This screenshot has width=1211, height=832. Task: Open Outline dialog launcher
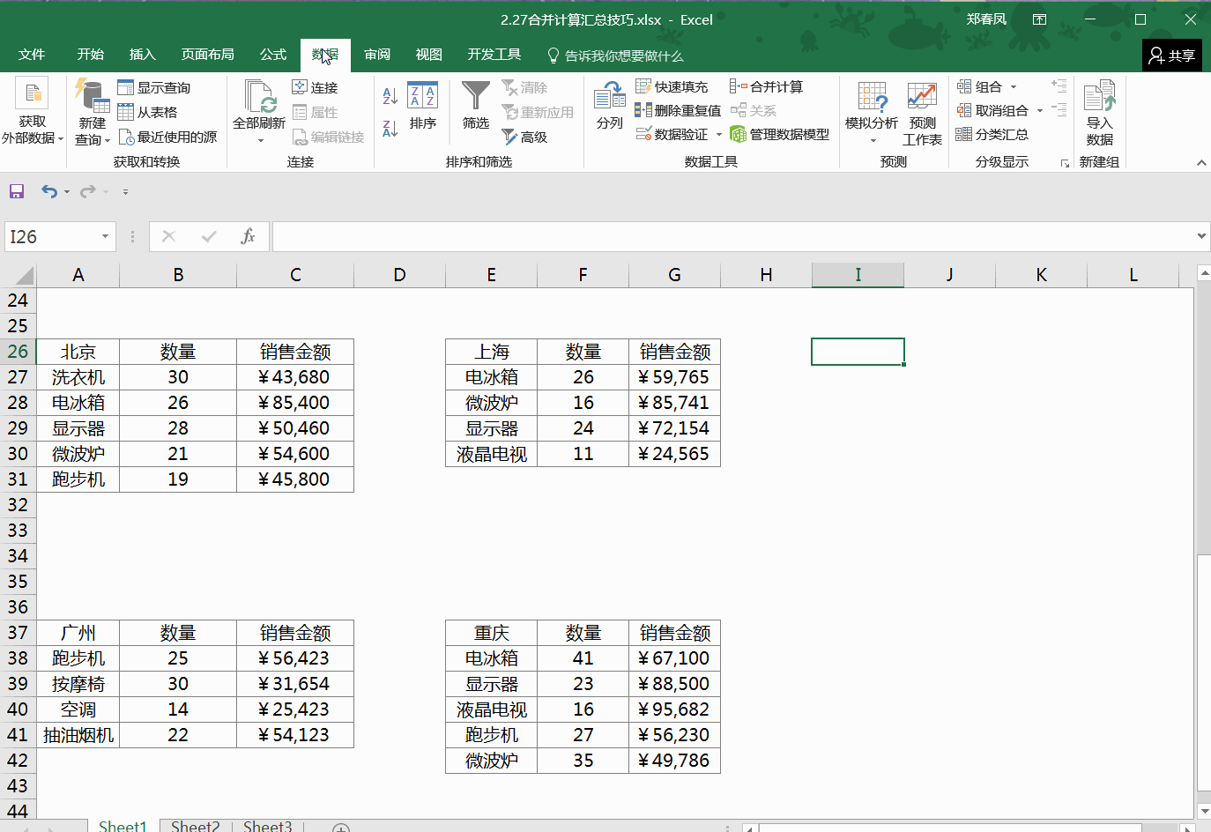click(x=1065, y=163)
